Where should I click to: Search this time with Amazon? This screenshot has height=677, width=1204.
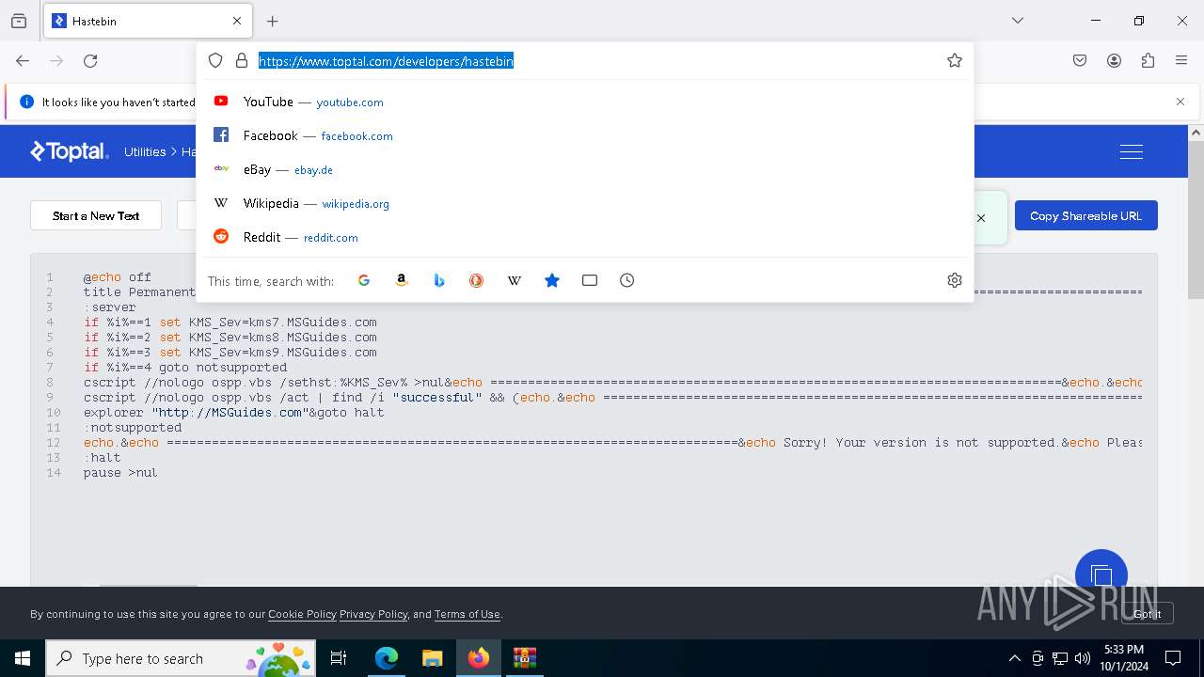(402, 280)
